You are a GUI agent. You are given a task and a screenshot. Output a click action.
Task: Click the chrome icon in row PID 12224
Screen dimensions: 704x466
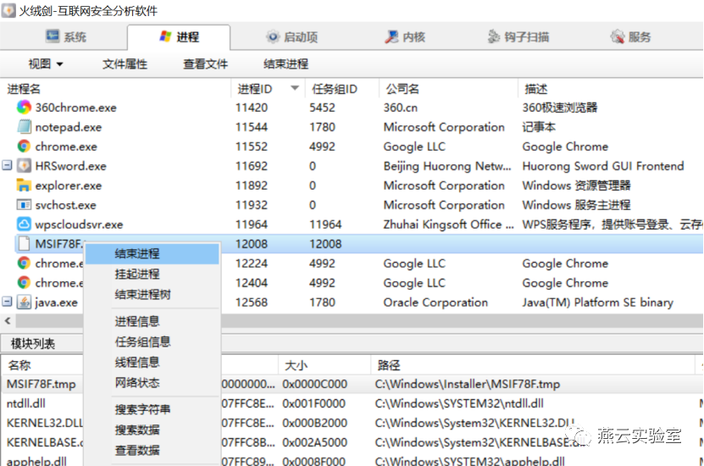[24, 264]
